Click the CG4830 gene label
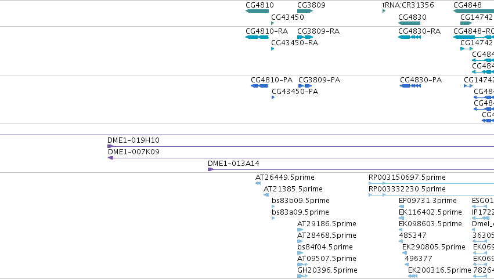This screenshot has height=279, width=494. coord(412,17)
